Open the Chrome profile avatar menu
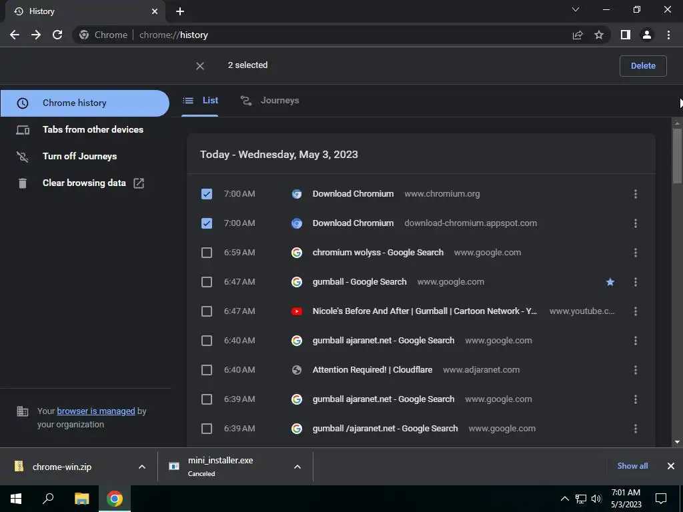Viewport: 683px width, 512px height. point(647,35)
